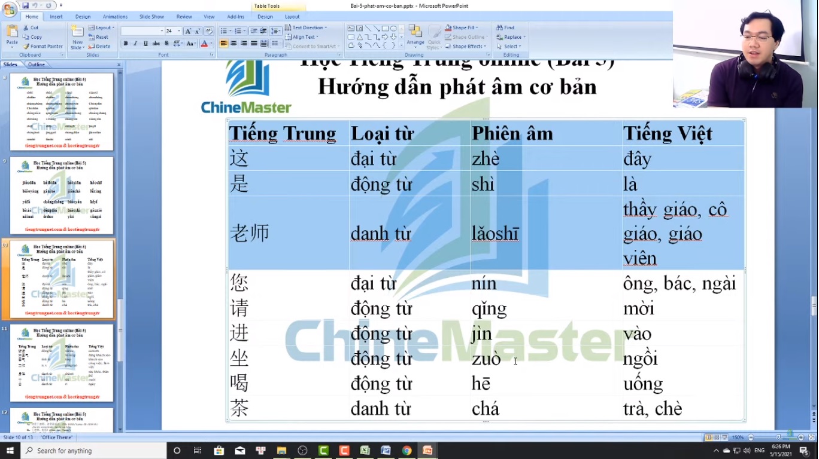Reset the slide layout
This screenshot has width=819, height=459.
click(x=99, y=37)
